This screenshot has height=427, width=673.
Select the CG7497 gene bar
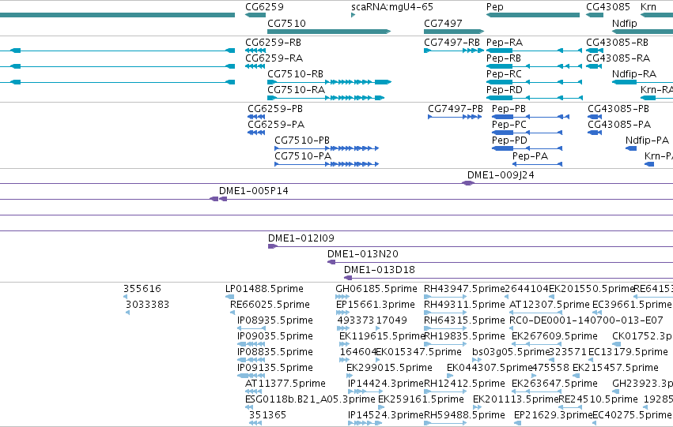454,32
